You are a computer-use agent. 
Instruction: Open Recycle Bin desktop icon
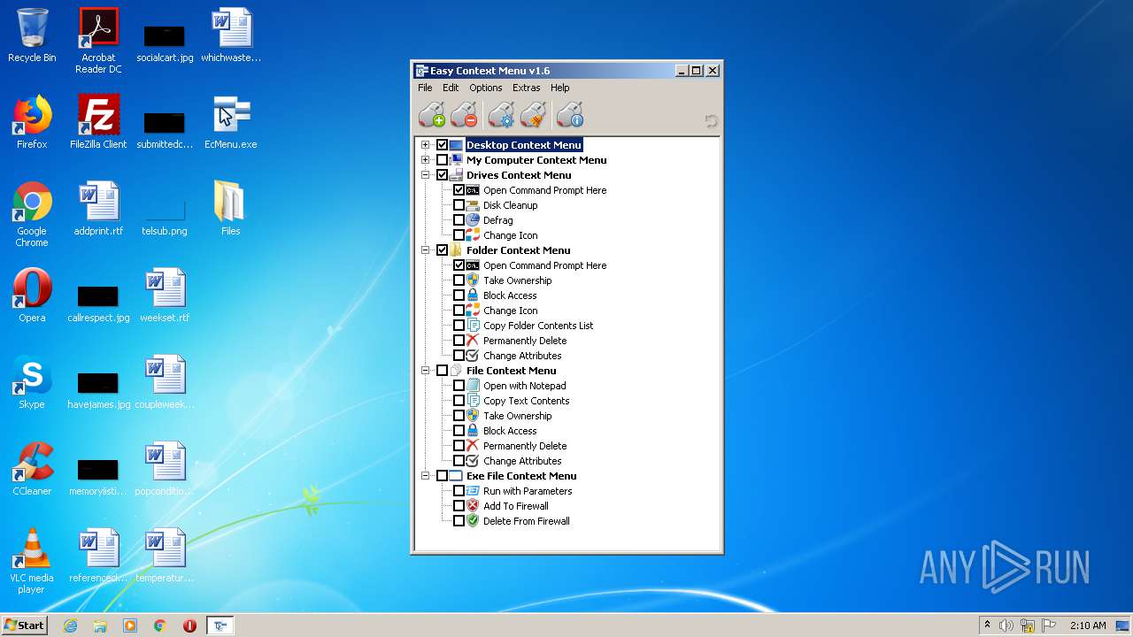pyautogui.click(x=32, y=36)
